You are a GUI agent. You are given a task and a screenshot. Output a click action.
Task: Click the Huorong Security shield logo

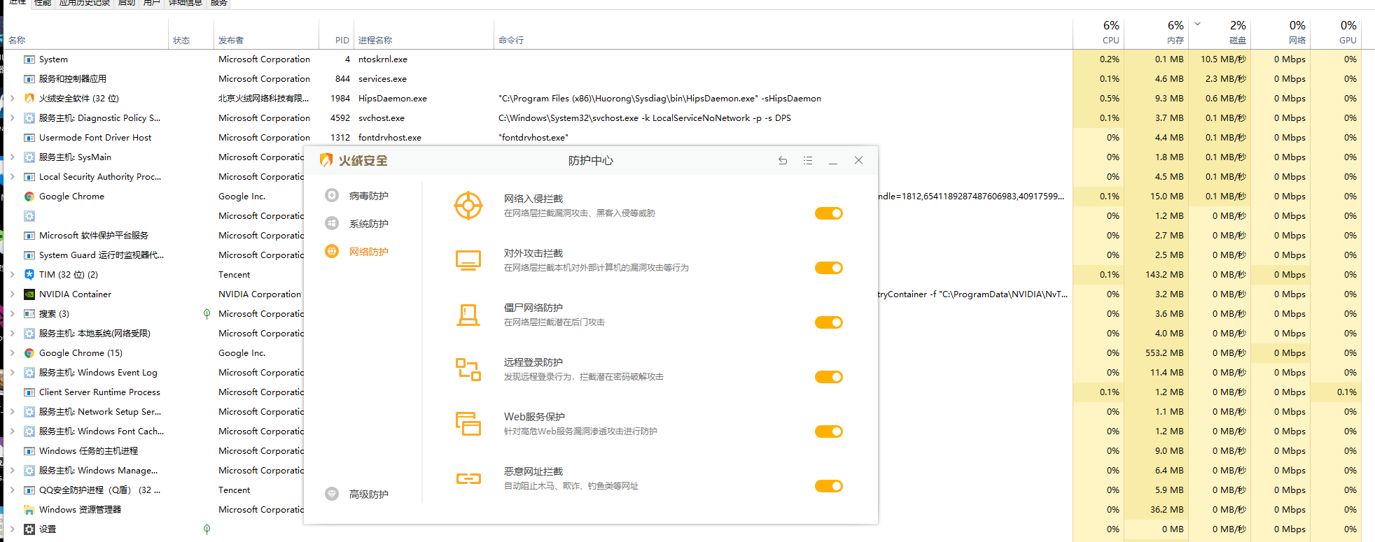(326, 160)
